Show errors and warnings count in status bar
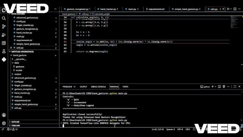 click(x=13, y=129)
